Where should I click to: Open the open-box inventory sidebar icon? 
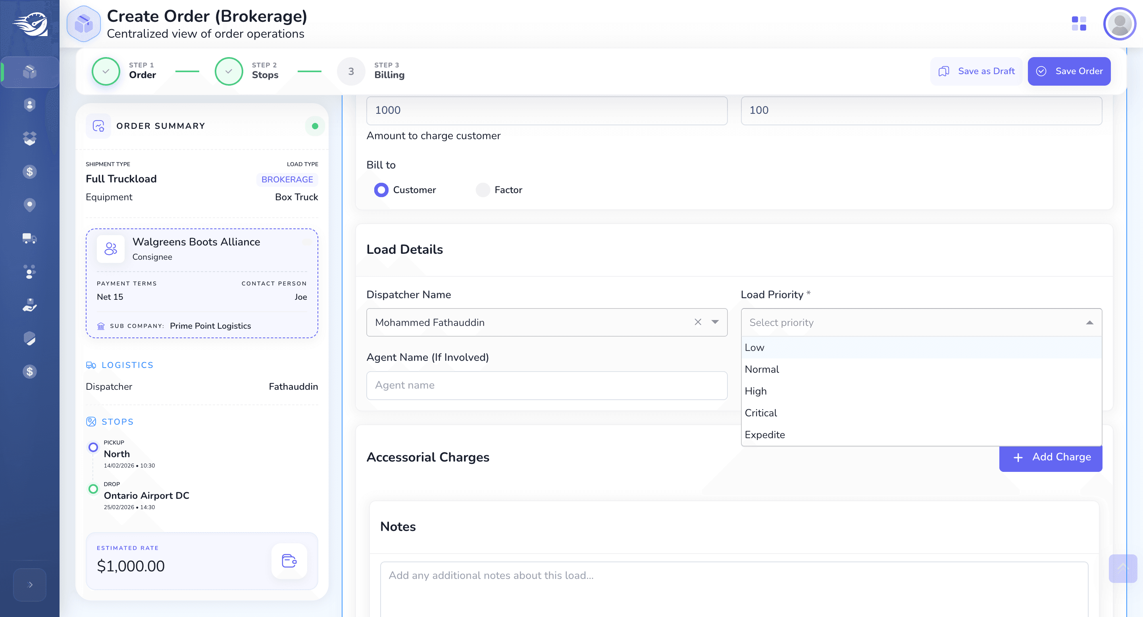click(x=29, y=138)
